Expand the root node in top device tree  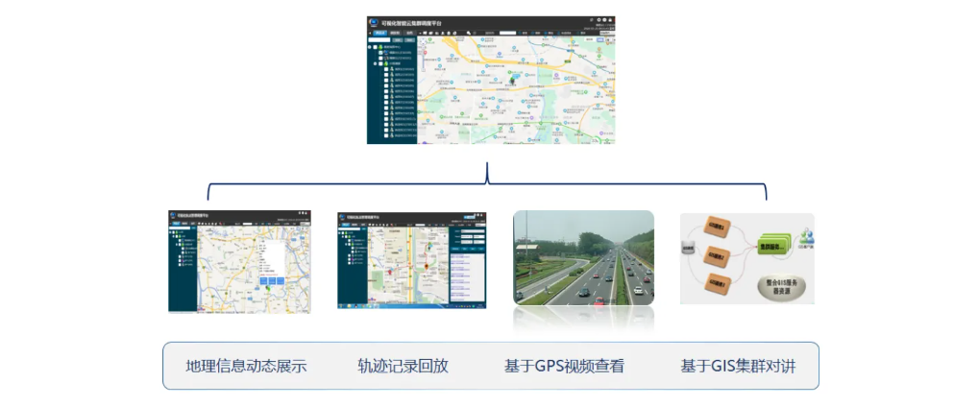pyautogui.click(x=370, y=46)
